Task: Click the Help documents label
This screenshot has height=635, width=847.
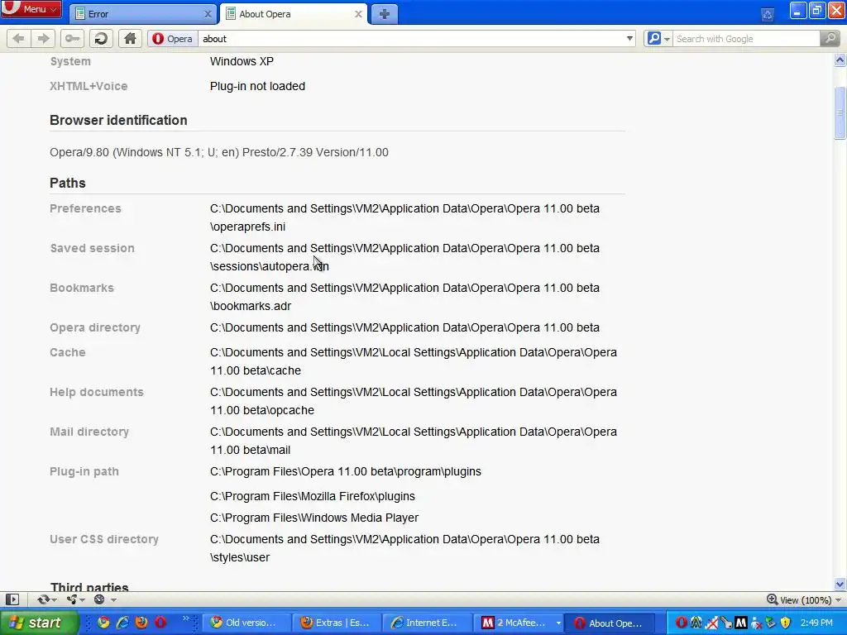Action: (x=97, y=392)
